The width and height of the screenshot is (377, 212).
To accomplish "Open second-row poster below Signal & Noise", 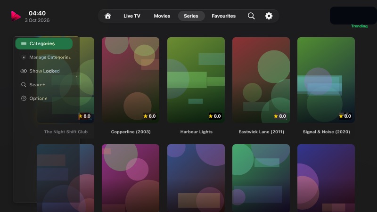I will point(326,178).
